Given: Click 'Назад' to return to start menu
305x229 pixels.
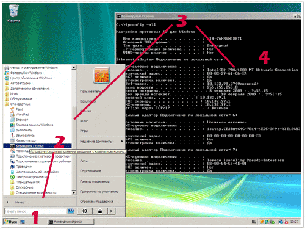Looking at the screenshot, I should [15, 202].
